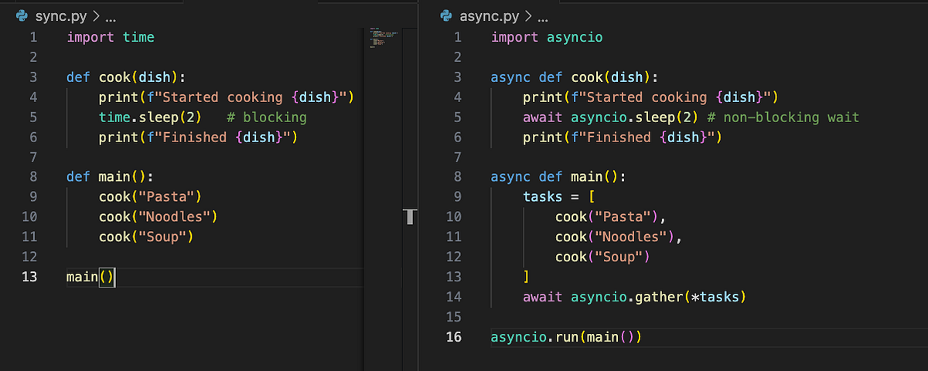928x371 pixels.
Task: Expand the ellipsis breadcrumb after sync.py
Action: click(x=110, y=16)
